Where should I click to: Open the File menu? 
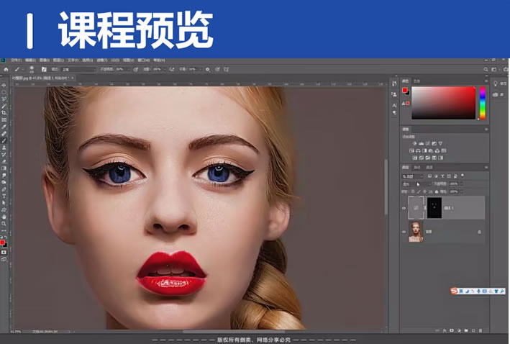point(16,60)
